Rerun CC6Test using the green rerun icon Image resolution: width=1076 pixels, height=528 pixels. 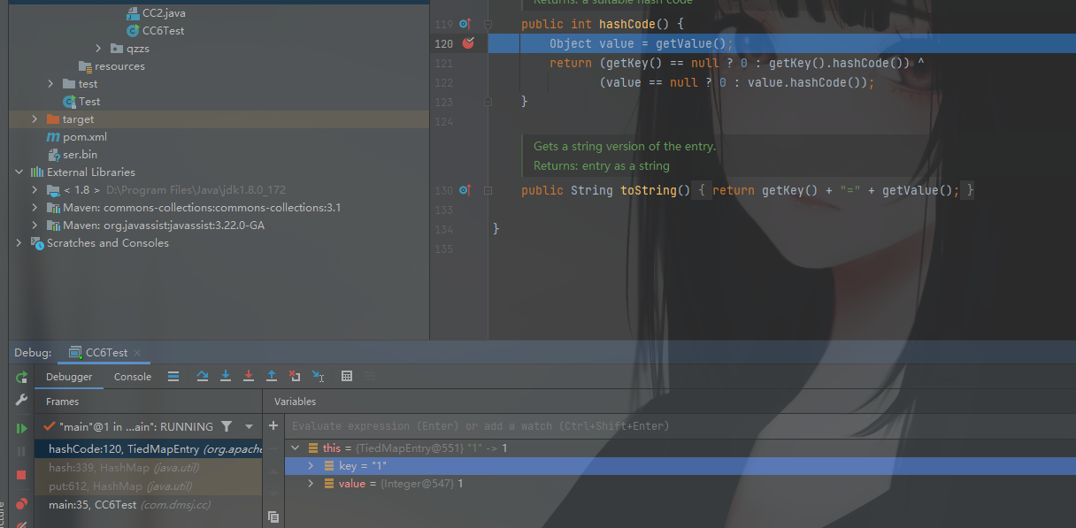[x=21, y=378]
